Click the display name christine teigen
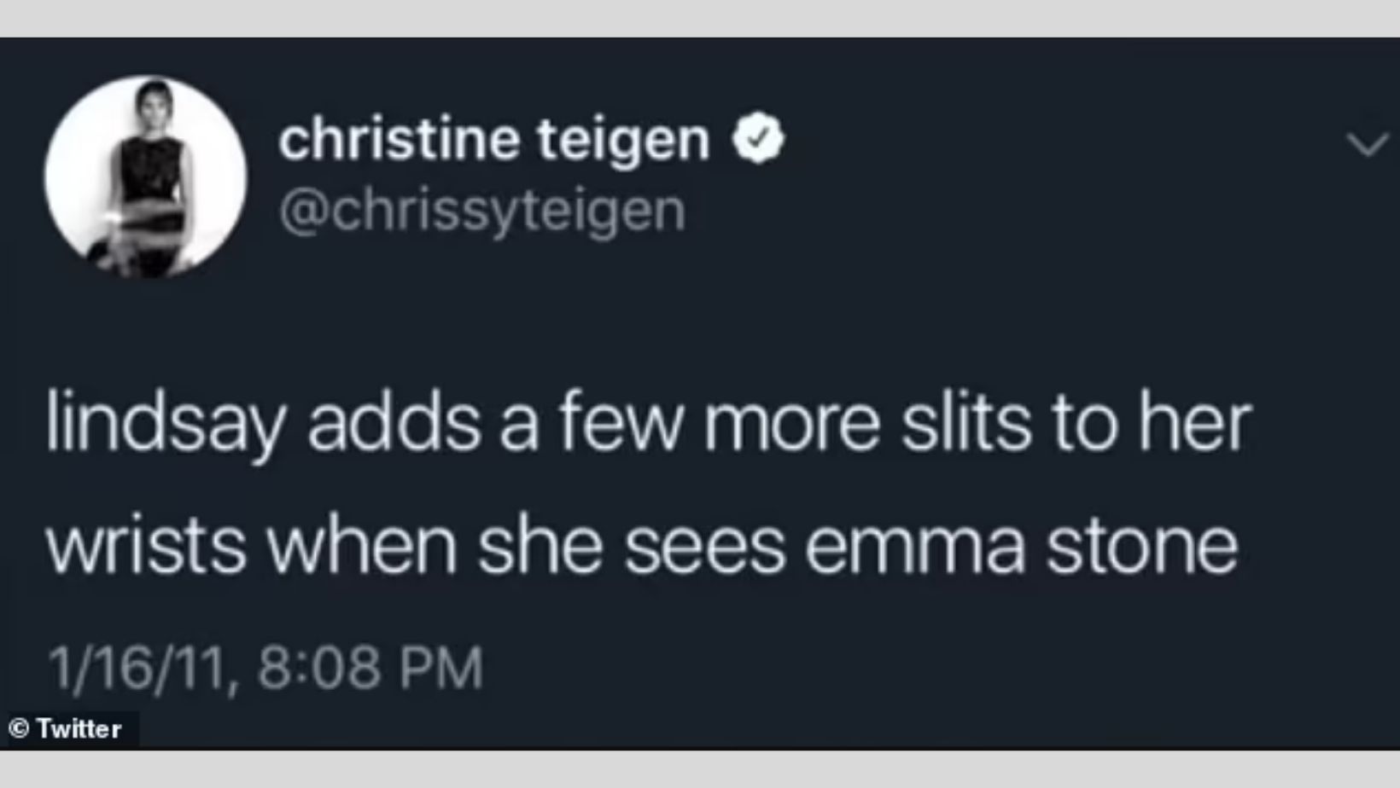This screenshot has height=788, width=1400. click(x=493, y=140)
